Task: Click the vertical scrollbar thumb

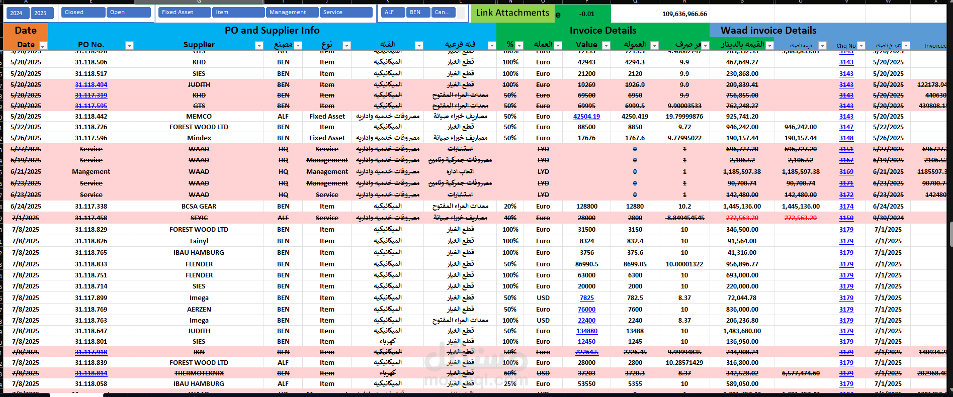Action: [x=950, y=234]
